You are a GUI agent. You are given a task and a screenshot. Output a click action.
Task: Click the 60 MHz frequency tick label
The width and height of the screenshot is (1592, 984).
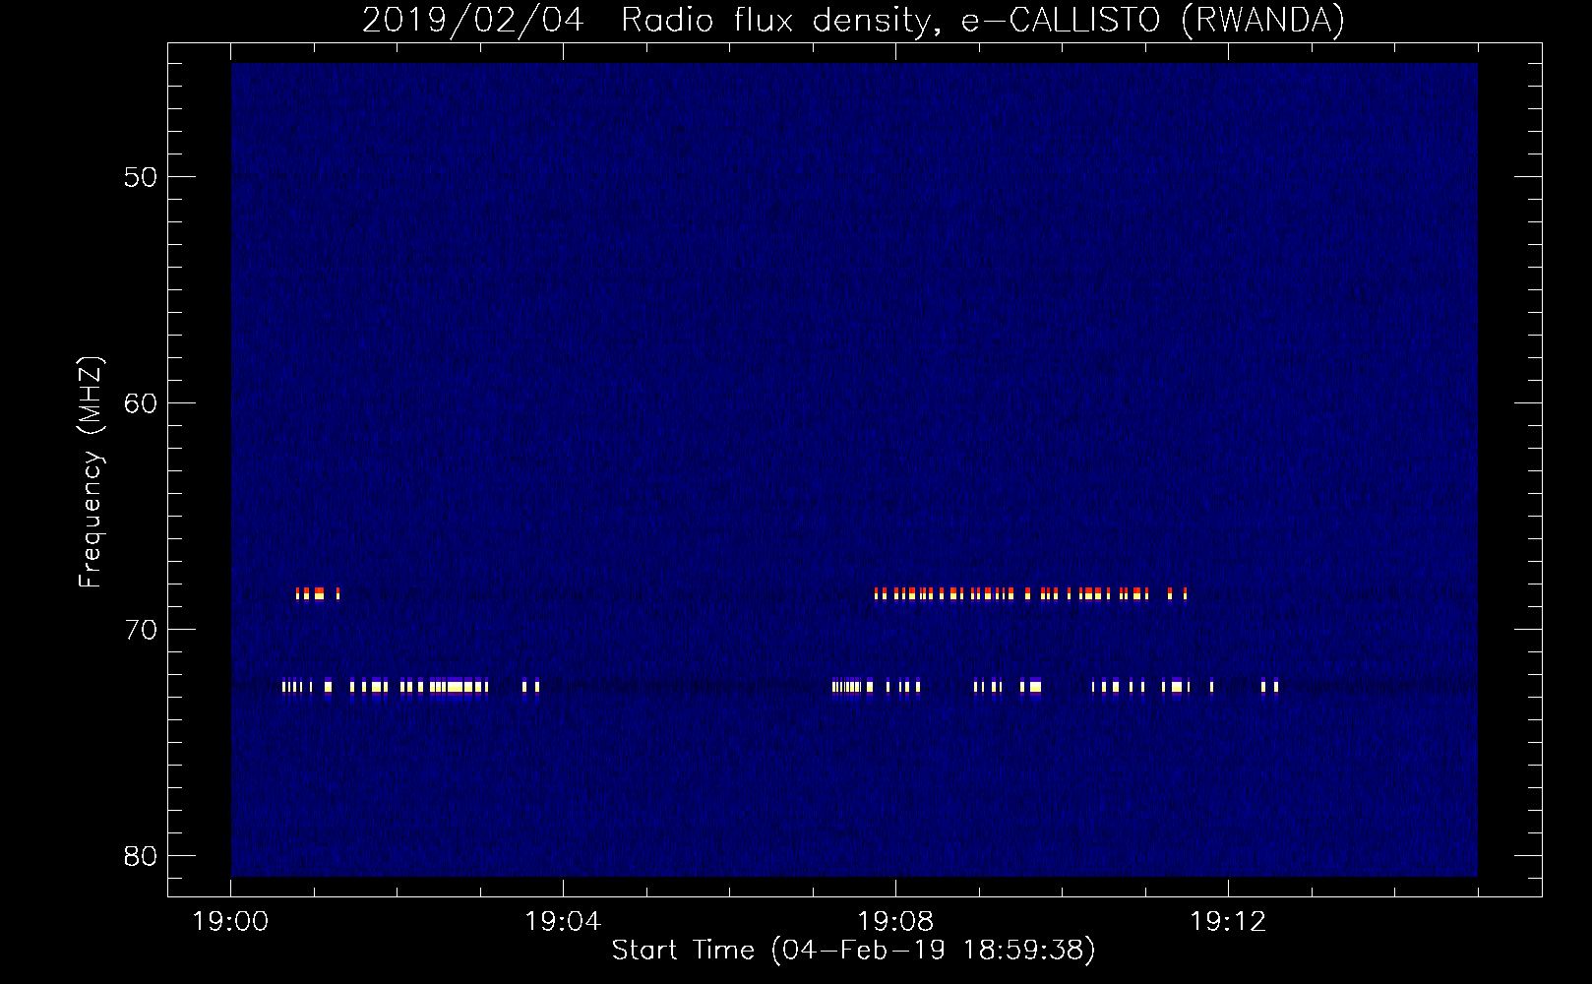pyautogui.click(x=140, y=403)
